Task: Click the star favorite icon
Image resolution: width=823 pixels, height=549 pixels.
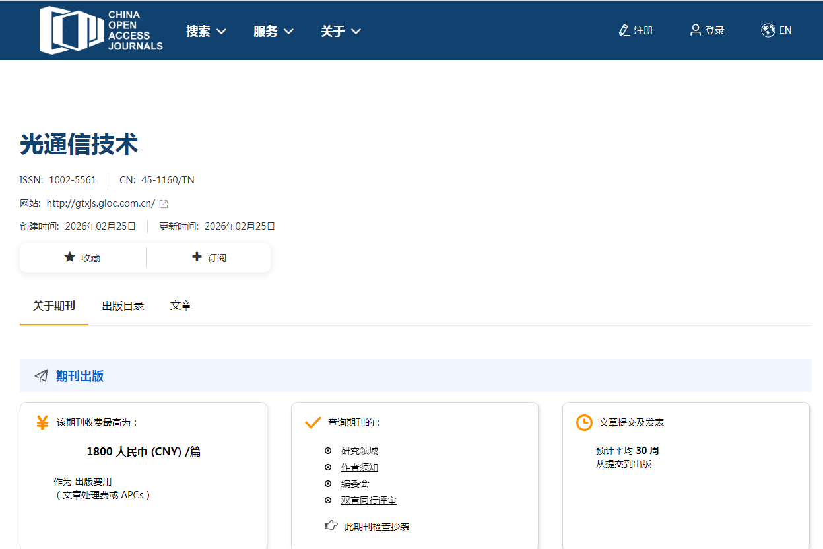Action: point(69,257)
